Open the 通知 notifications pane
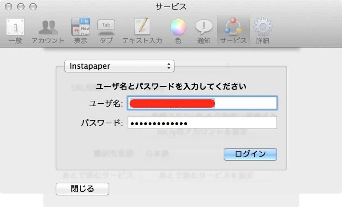342x207 pixels. coord(204,31)
